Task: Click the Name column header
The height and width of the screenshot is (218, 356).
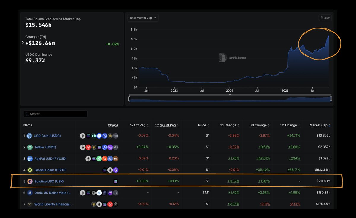Action: [x=28, y=125]
